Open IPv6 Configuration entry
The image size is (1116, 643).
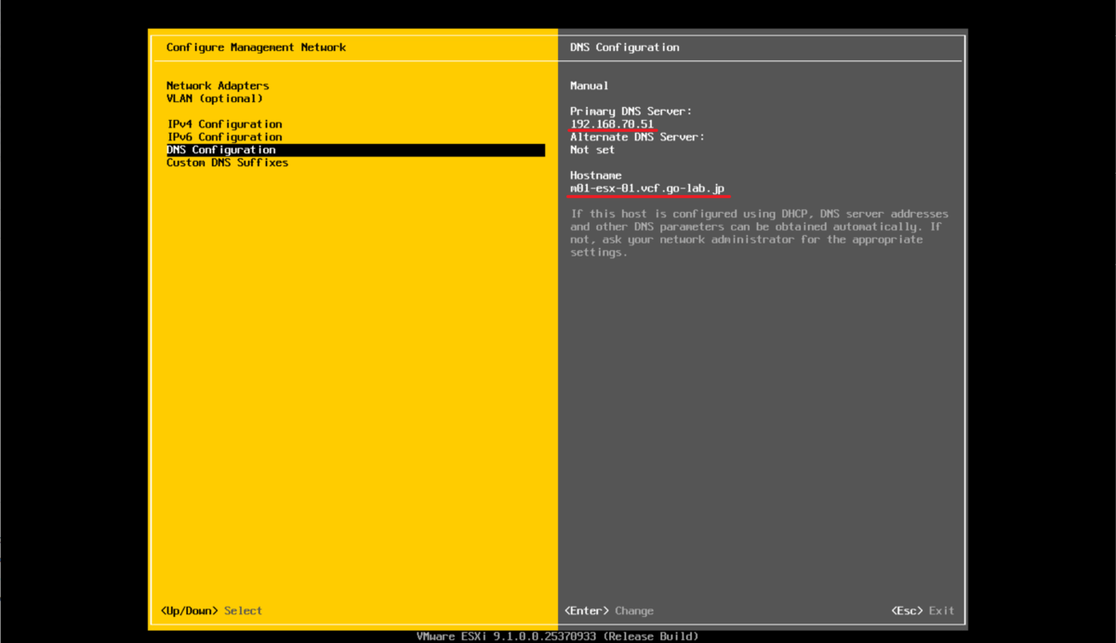(224, 137)
